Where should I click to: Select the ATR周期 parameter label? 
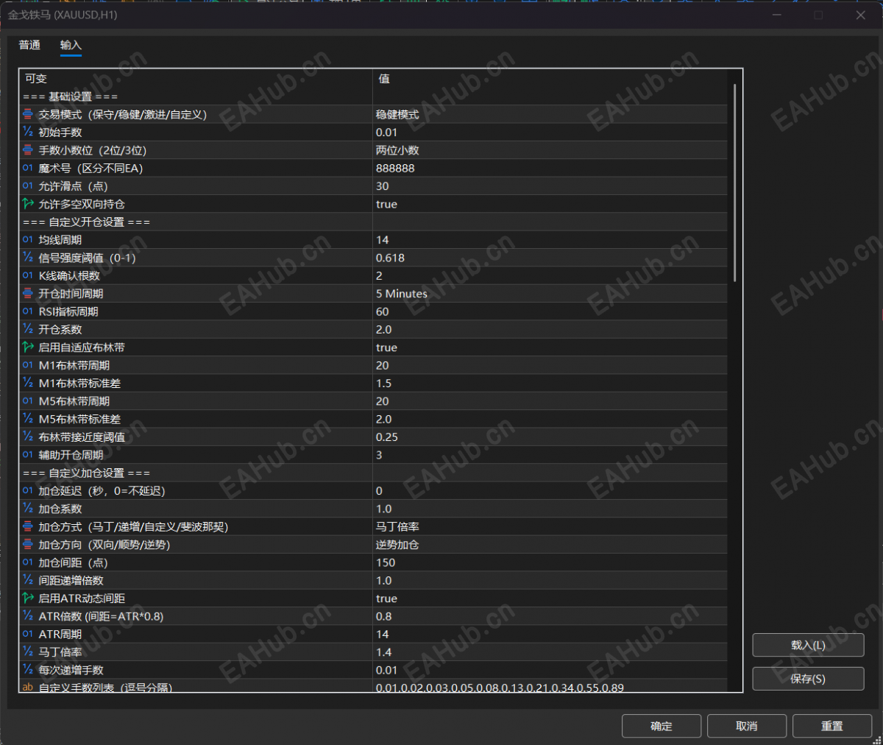[x=60, y=634]
